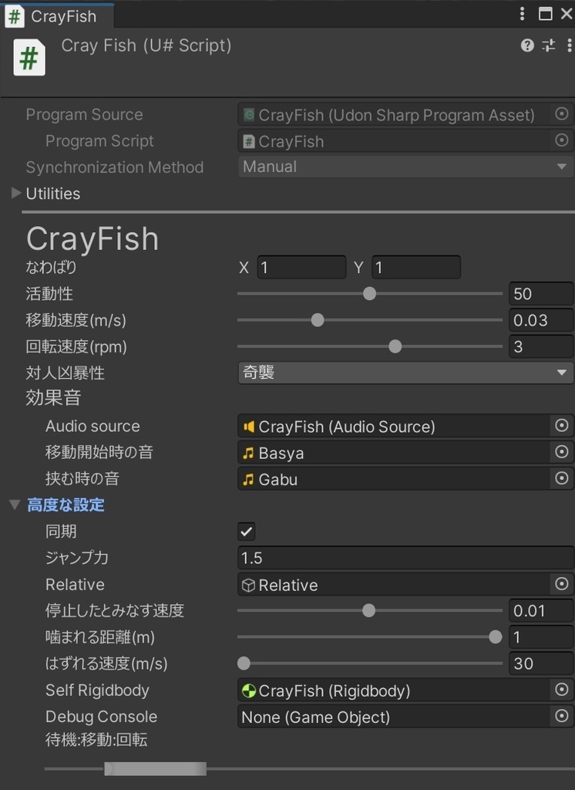Open the component kebab menu
The width and height of the screenshot is (575, 790).
(569, 46)
